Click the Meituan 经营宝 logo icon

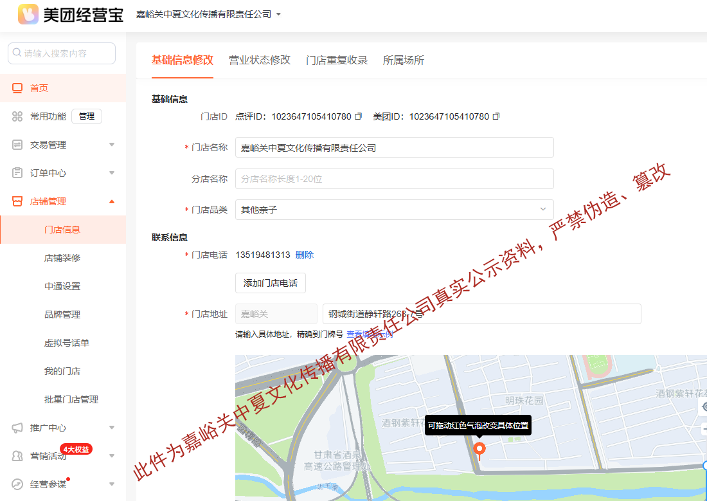[x=28, y=14]
